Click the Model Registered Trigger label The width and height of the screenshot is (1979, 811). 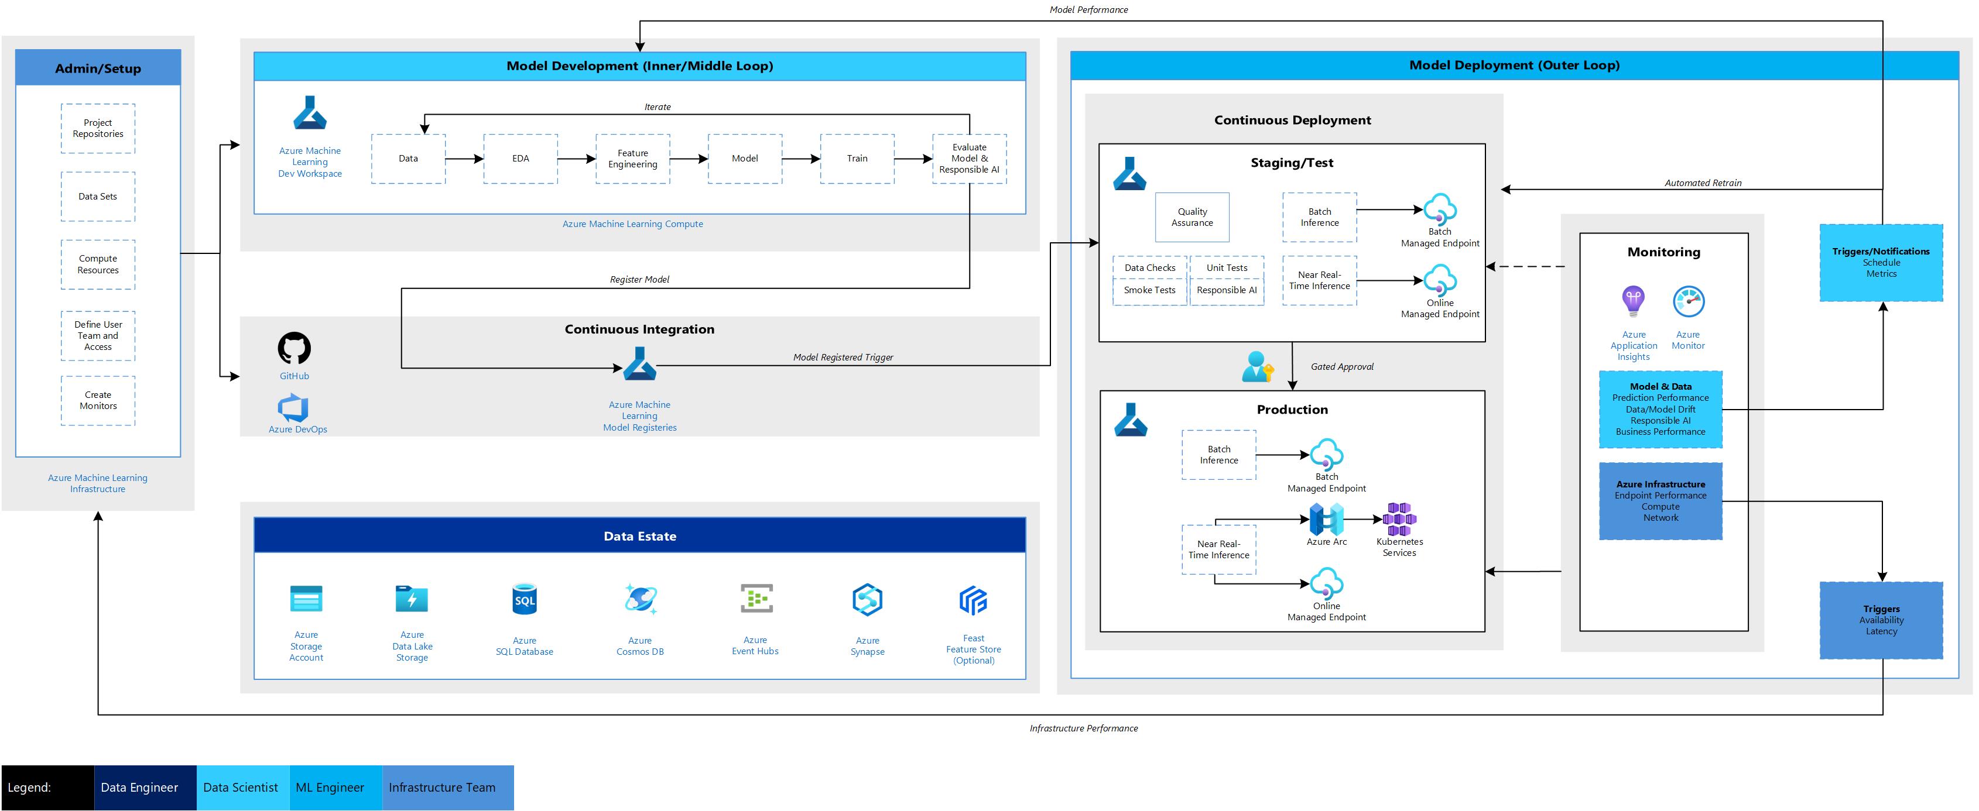click(x=843, y=357)
